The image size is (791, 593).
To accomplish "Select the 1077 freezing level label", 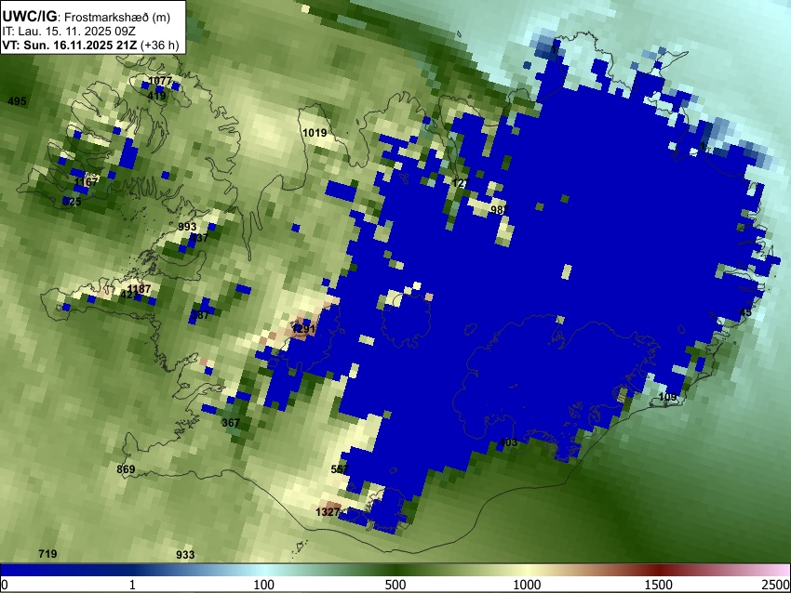I will coord(160,81).
